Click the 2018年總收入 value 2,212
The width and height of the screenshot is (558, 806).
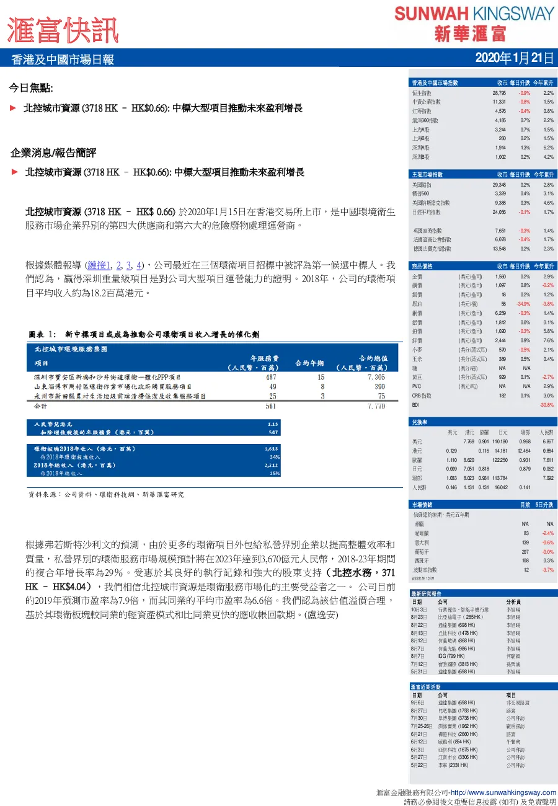tap(271, 465)
